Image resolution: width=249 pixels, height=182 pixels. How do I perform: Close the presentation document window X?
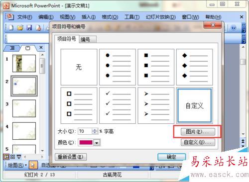(242, 17)
